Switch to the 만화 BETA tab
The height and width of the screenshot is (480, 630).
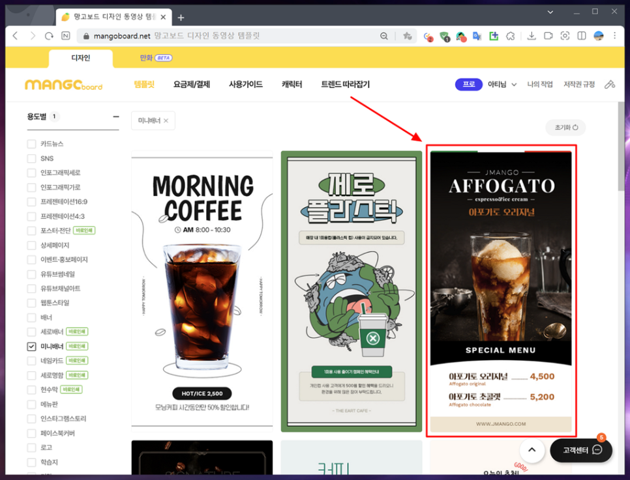tap(156, 58)
